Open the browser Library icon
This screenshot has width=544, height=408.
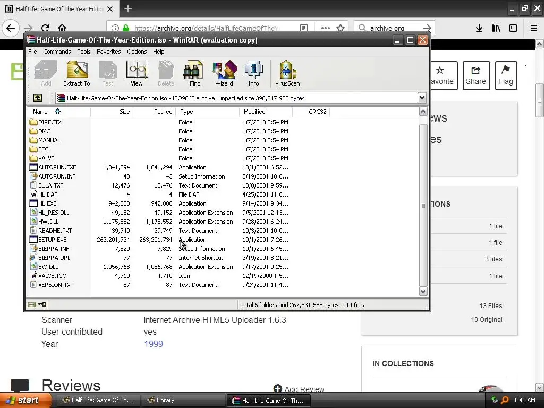496,28
